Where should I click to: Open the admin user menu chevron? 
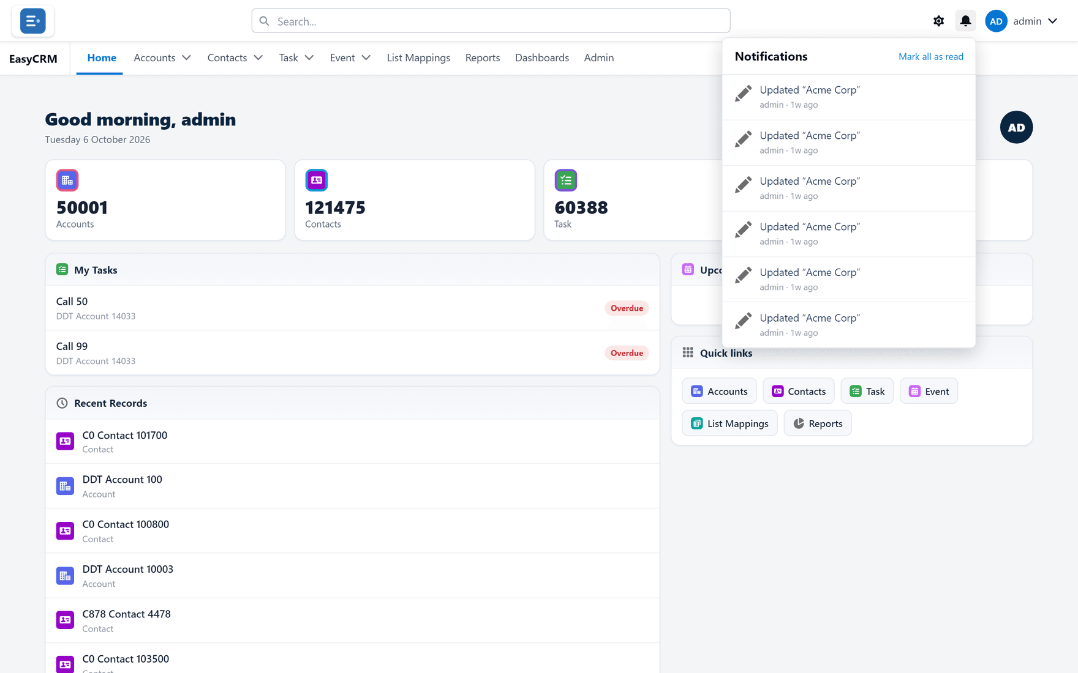pos(1052,21)
